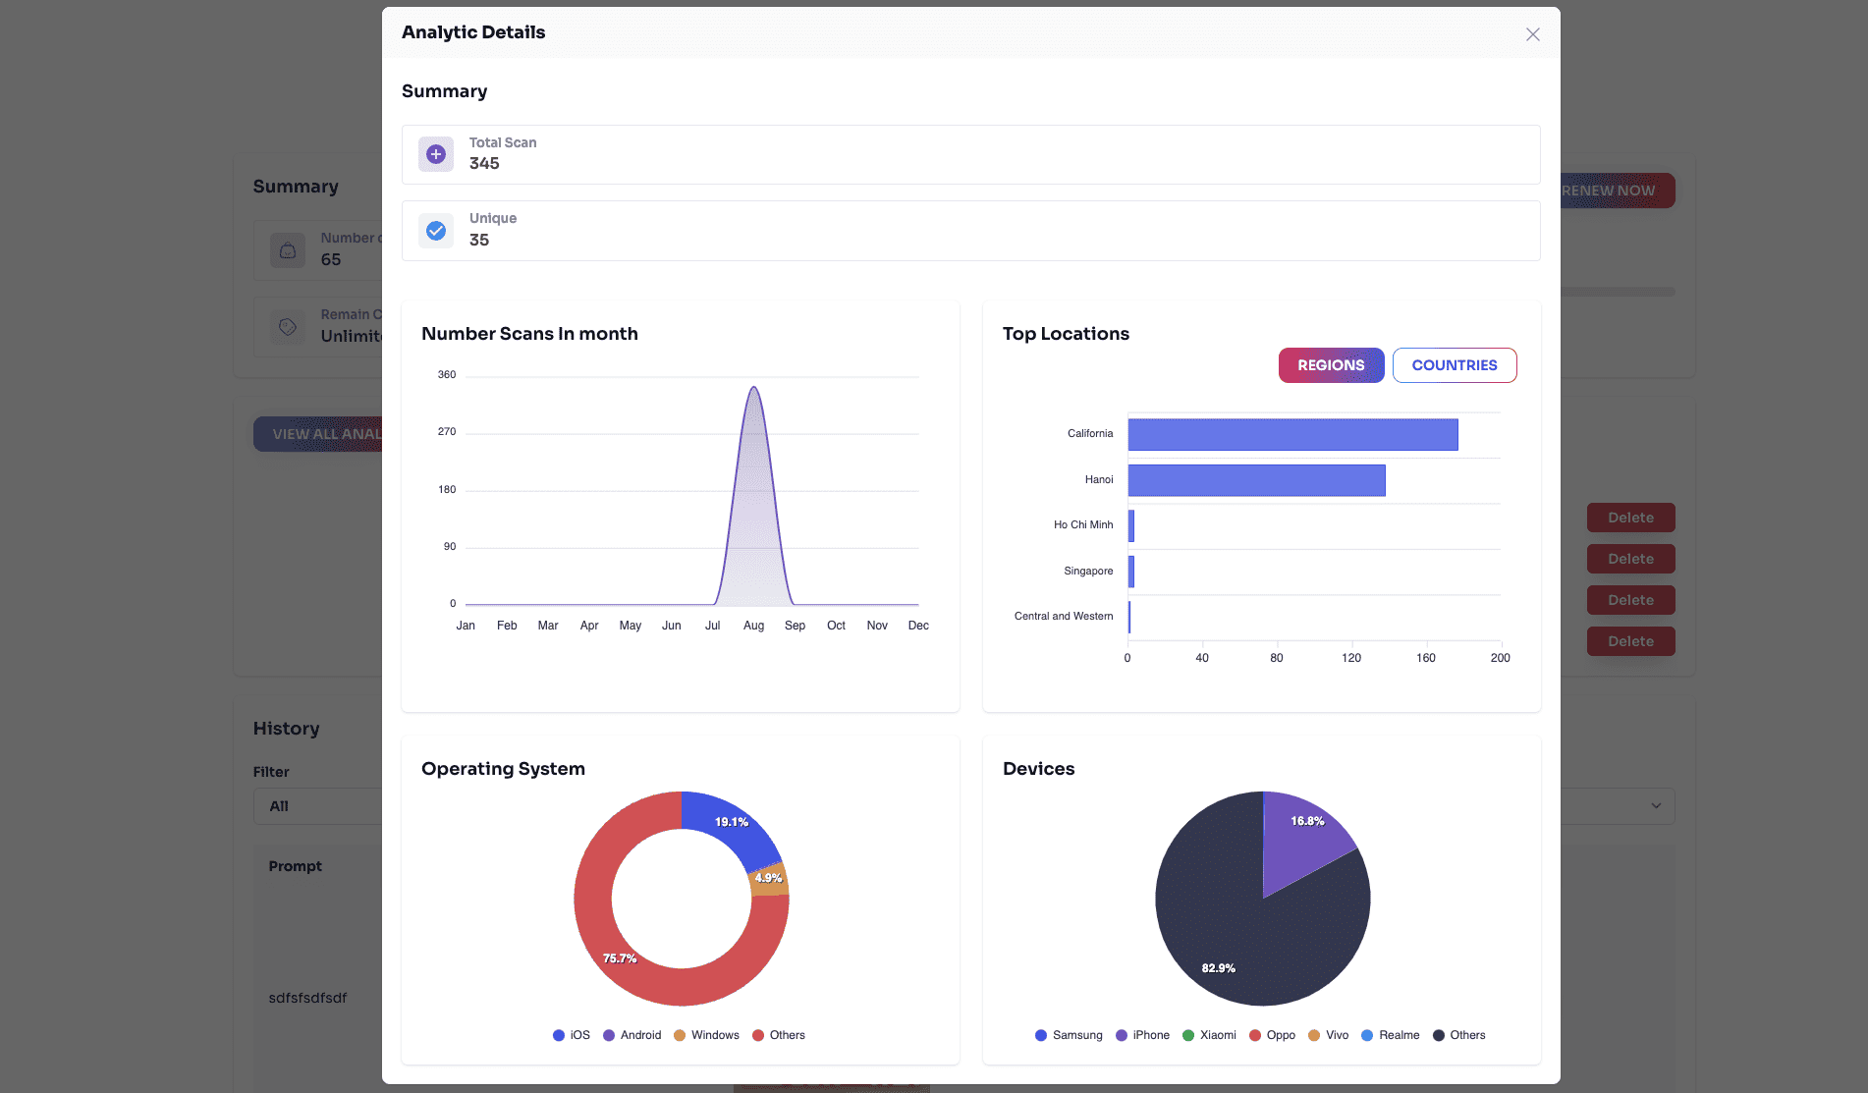1868x1093 pixels.
Task: Toggle Windows legend item in chart
Action: pos(706,1035)
